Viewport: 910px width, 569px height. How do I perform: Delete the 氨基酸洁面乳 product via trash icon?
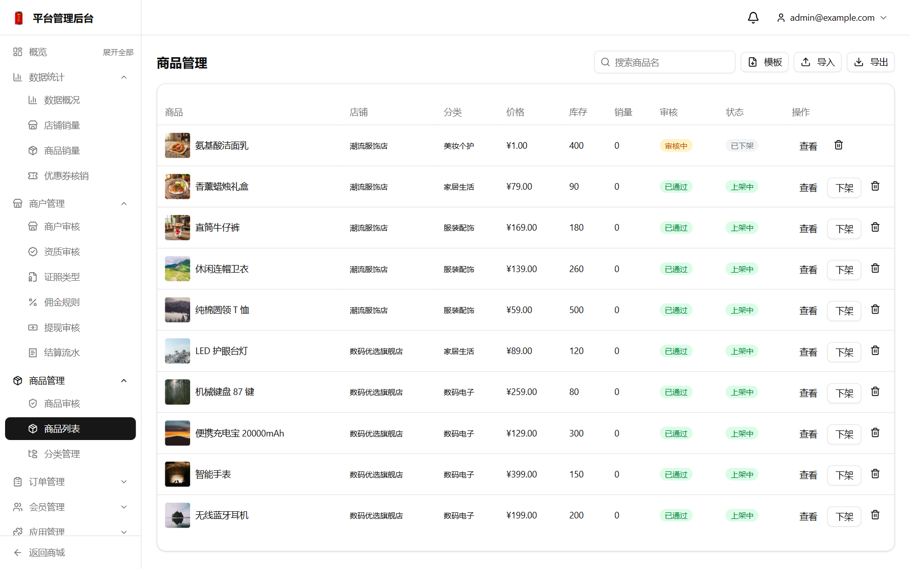tap(838, 145)
